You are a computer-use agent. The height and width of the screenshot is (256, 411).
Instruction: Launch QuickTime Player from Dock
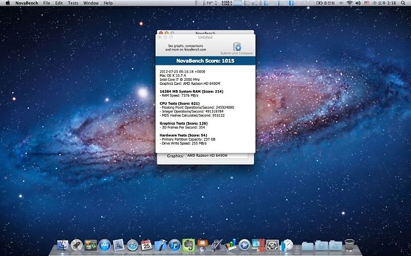[x=244, y=245]
